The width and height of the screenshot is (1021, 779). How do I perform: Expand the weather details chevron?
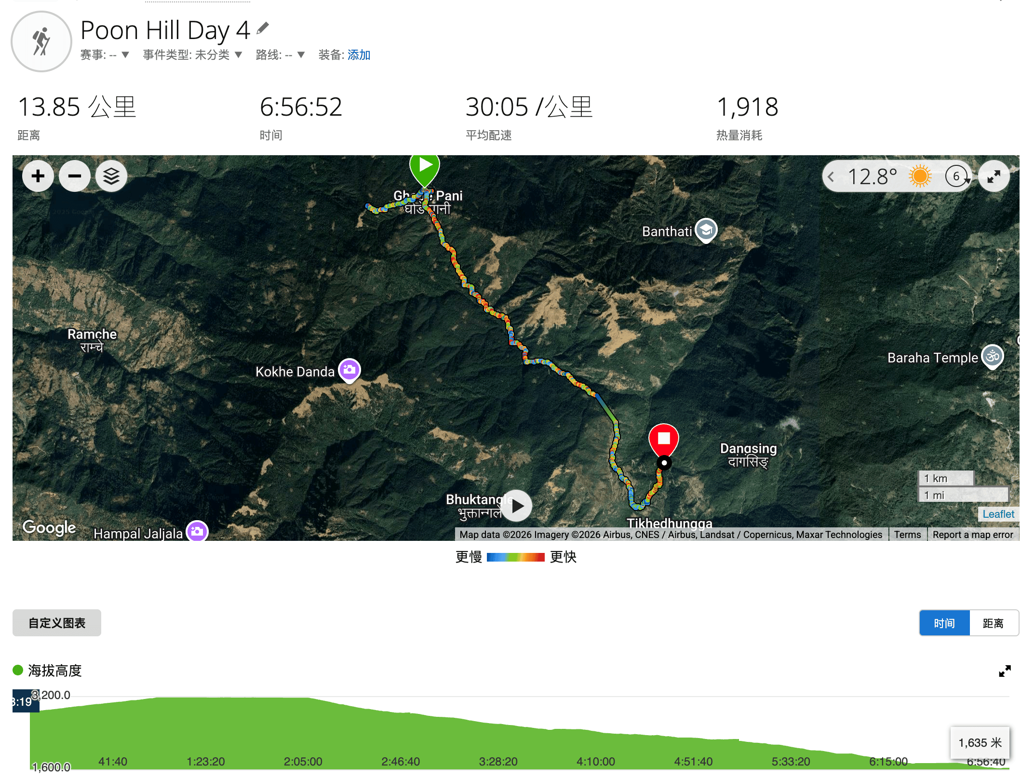831,177
